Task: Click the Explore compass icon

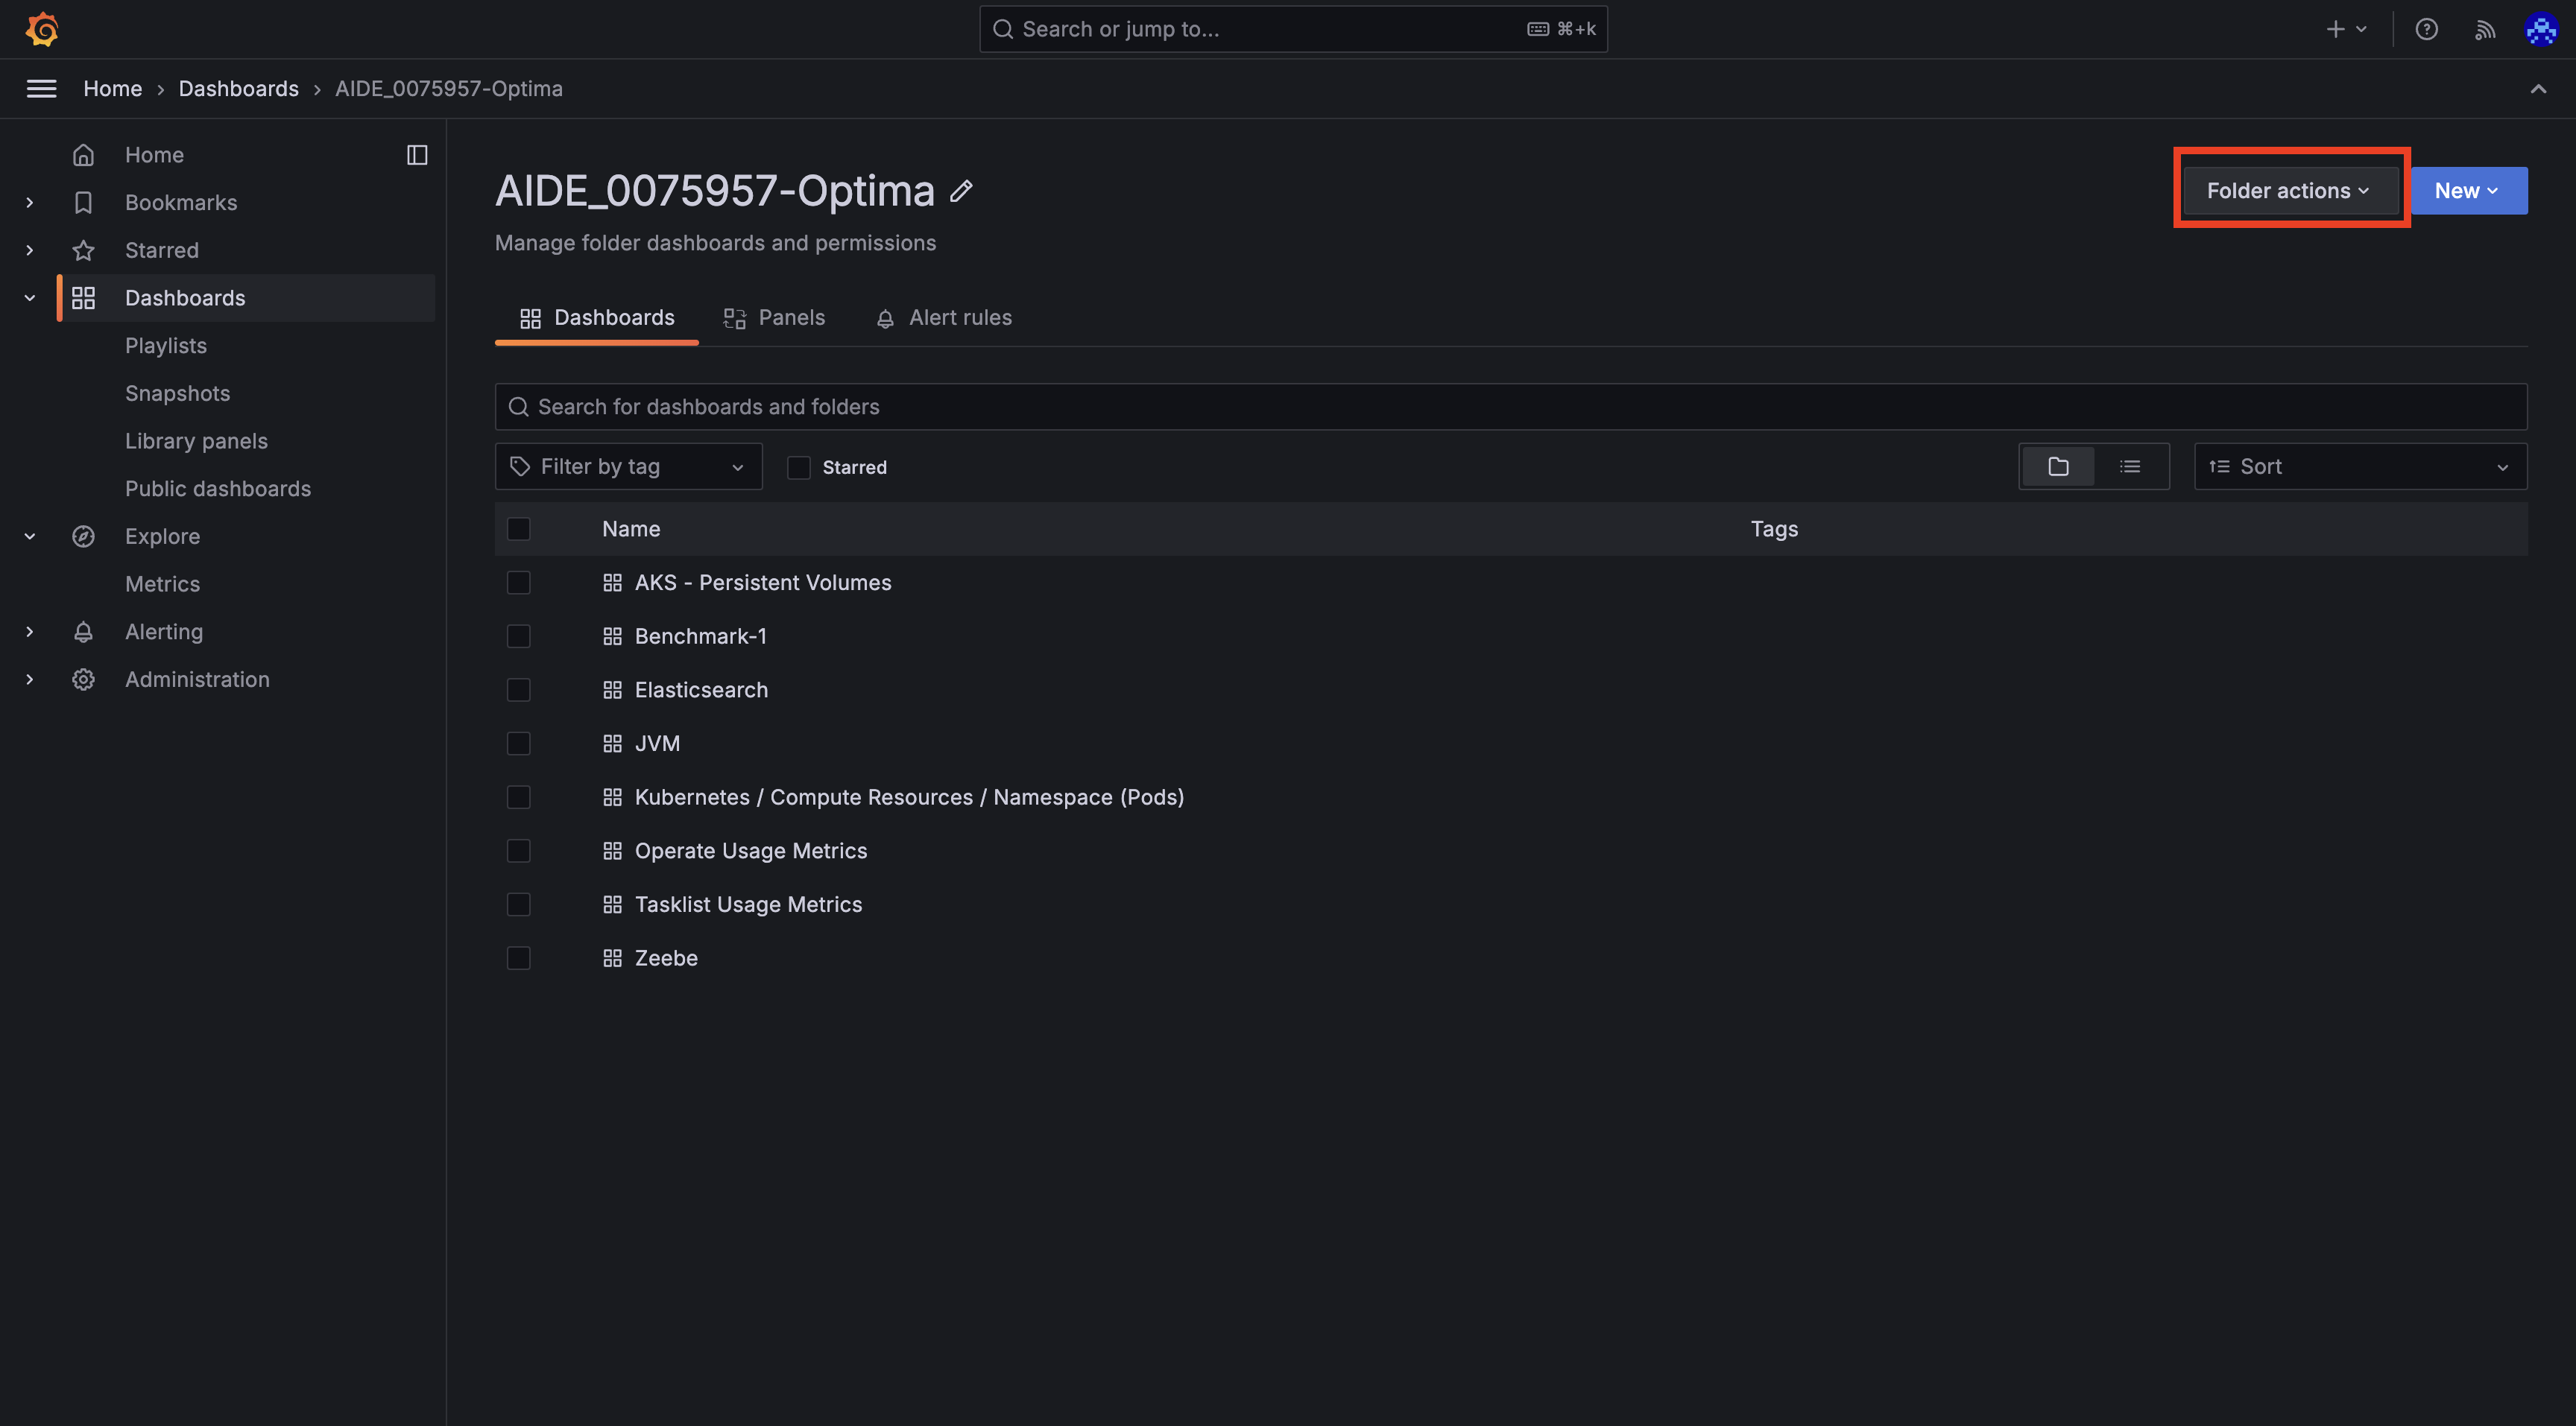Action: coord(84,536)
